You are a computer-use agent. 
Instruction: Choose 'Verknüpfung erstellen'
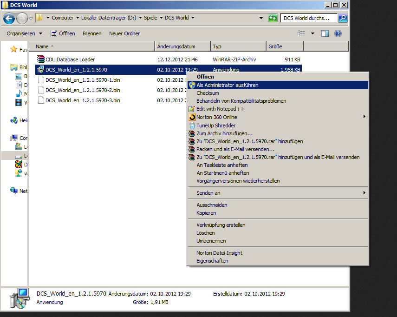pos(278,225)
